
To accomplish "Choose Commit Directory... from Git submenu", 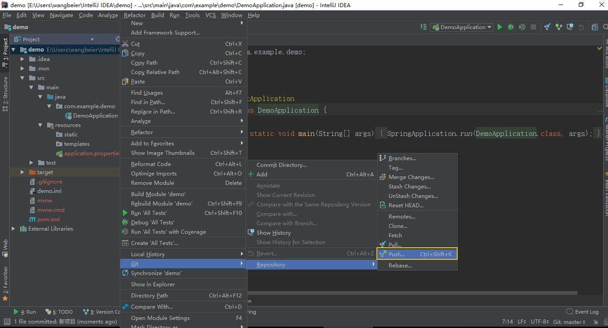I will [311, 165].
